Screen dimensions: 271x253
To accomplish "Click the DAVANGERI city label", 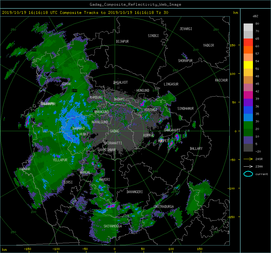I will (x=135, y=192).
